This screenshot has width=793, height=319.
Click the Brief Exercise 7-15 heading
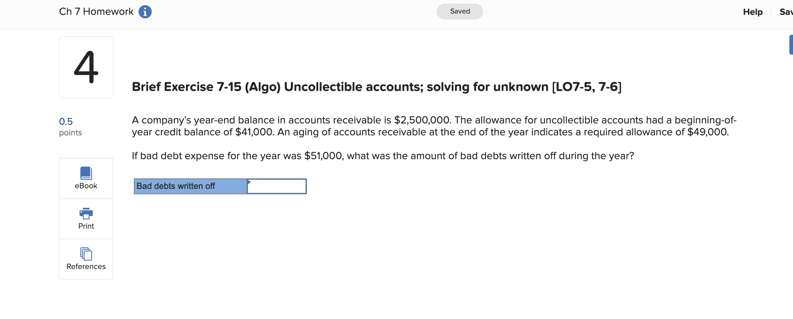pyautogui.click(x=376, y=87)
